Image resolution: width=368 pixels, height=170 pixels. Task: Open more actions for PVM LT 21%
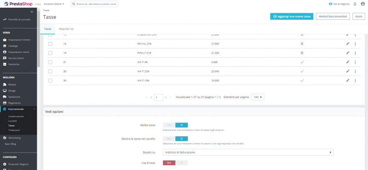[355, 53]
